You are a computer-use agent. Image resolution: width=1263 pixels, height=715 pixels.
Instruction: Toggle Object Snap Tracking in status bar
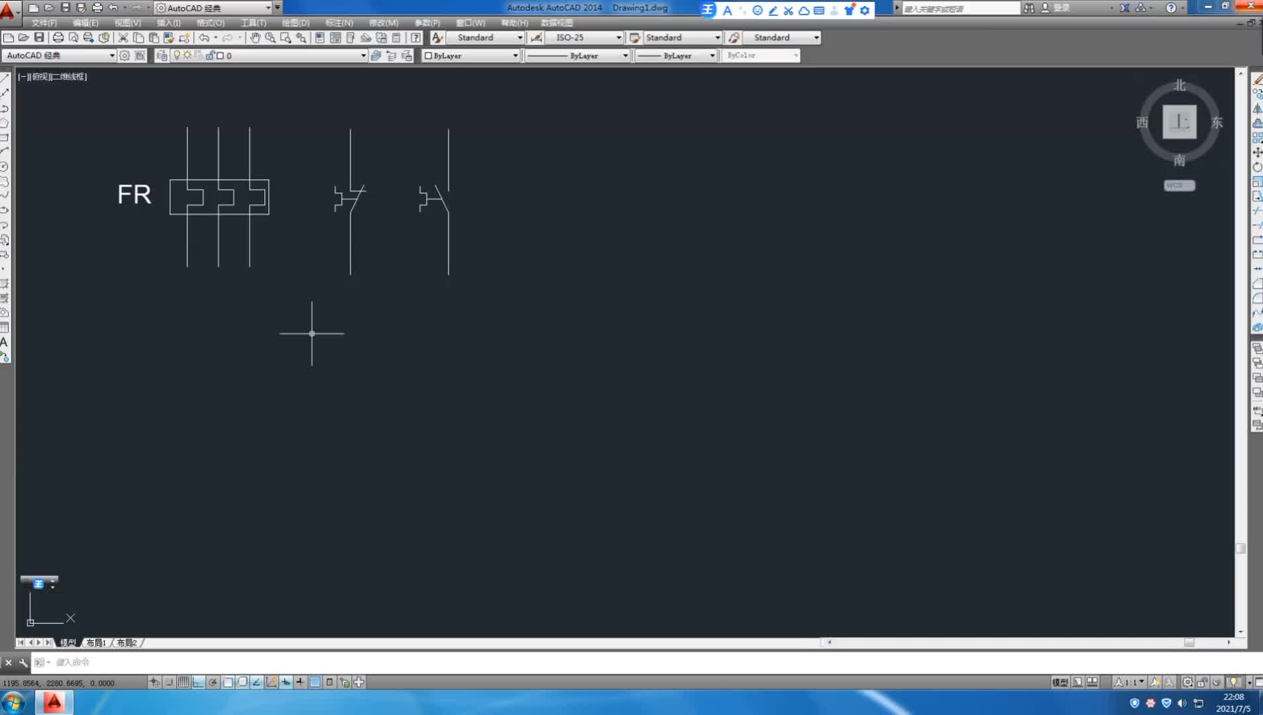256,682
